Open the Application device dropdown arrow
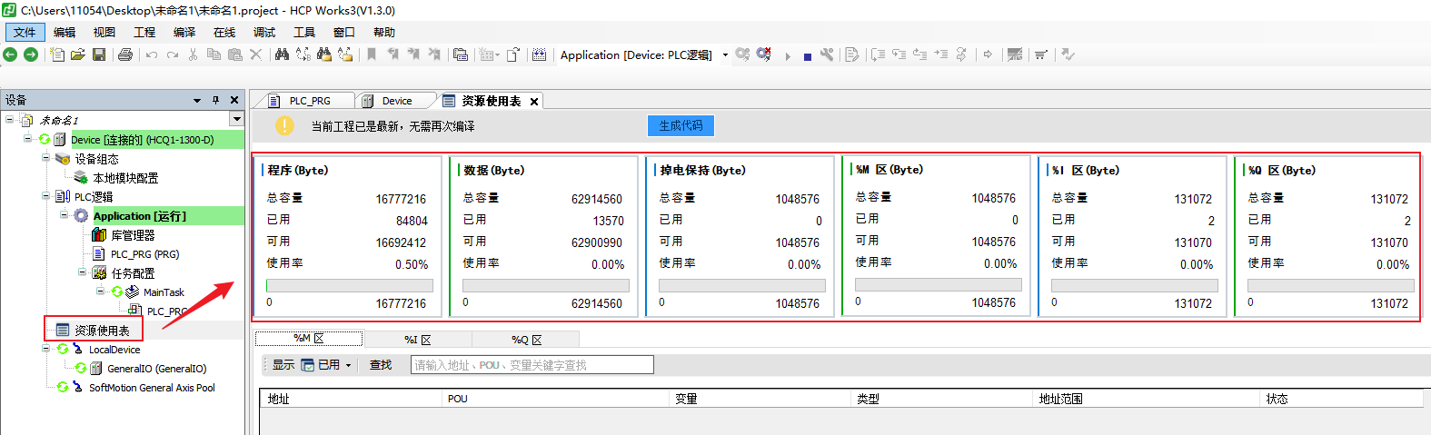This screenshot has width=1431, height=435. tap(725, 55)
